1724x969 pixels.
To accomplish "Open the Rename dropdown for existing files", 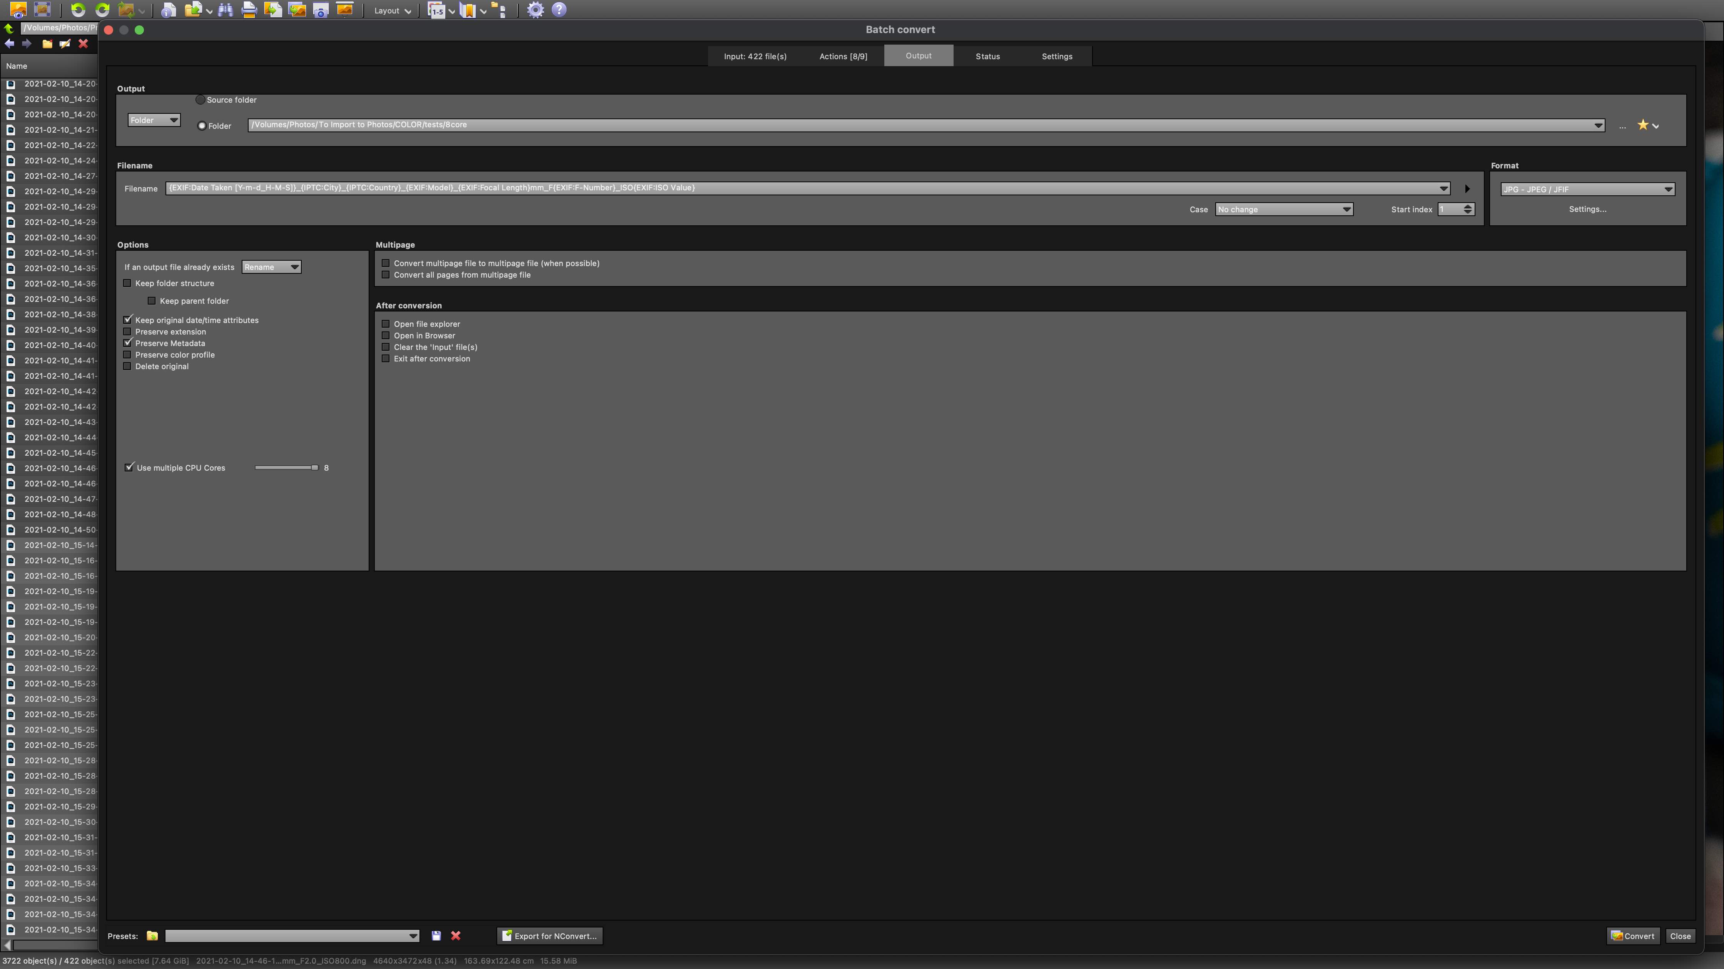I will (x=271, y=268).
